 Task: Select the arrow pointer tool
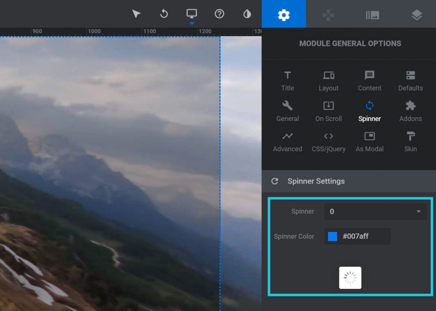point(136,14)
